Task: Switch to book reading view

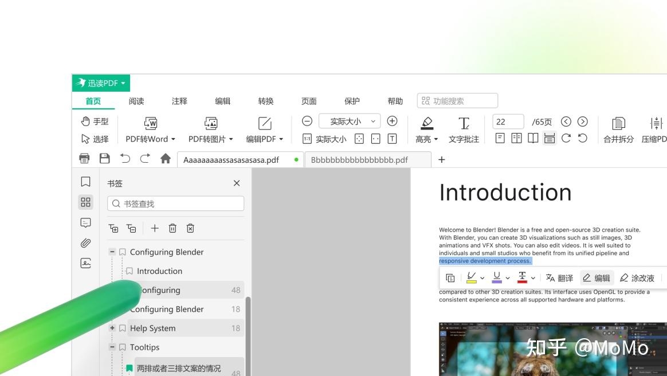Action: 533,138
